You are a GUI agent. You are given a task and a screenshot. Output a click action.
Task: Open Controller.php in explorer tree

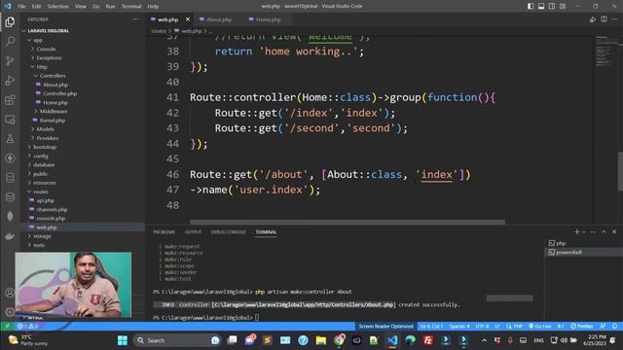[60, 93]
